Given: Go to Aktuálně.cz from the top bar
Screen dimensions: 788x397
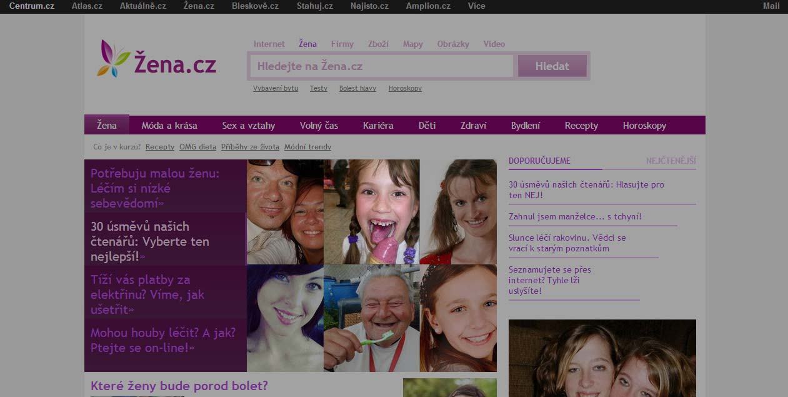Looking at the screenshot, I should pos(143,6).
